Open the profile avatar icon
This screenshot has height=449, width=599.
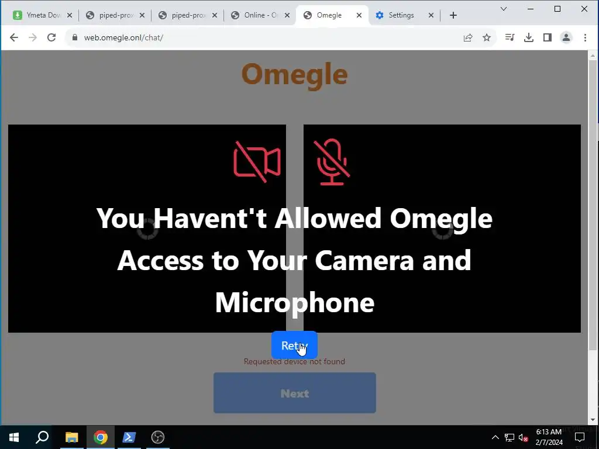pos(566,37)
